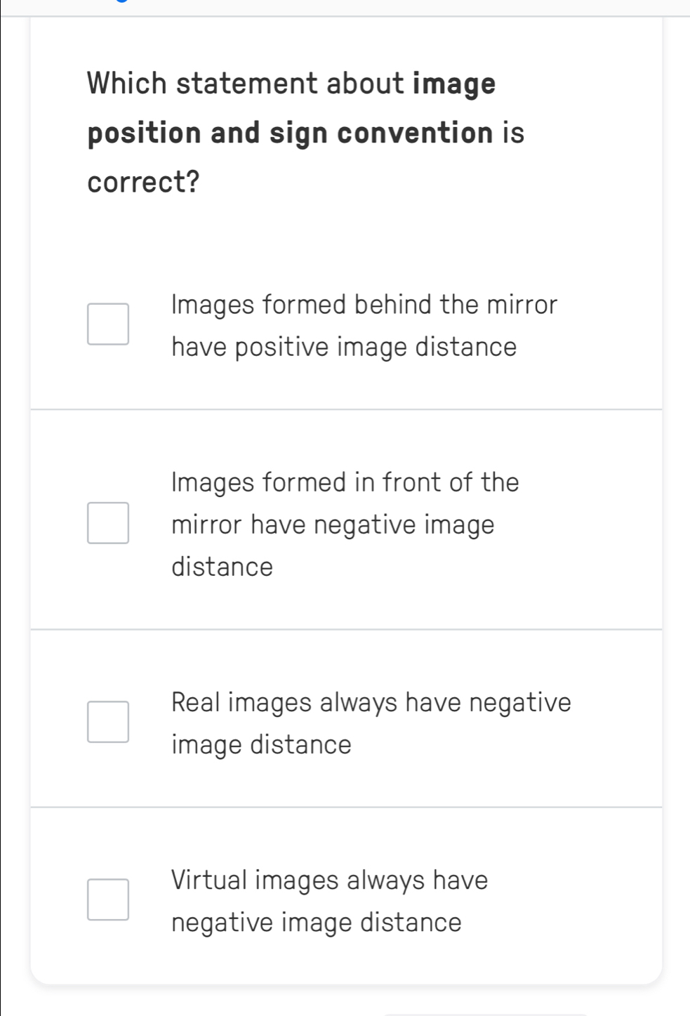Click the text 'Virtual images always have'
690x1016 pixels.
tap(329, 880)
